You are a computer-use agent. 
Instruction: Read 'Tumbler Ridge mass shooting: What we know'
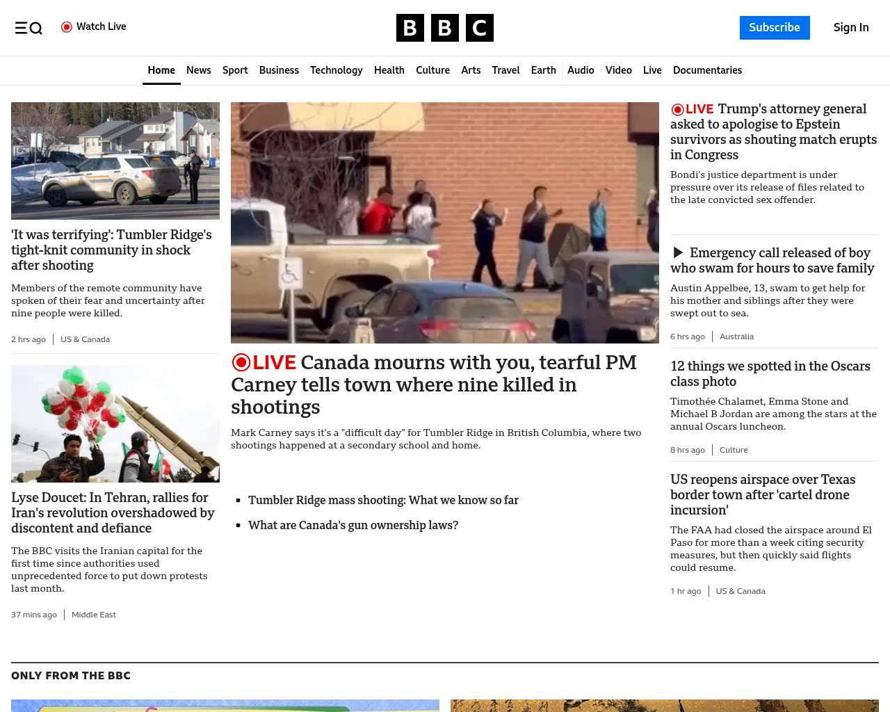383,500
